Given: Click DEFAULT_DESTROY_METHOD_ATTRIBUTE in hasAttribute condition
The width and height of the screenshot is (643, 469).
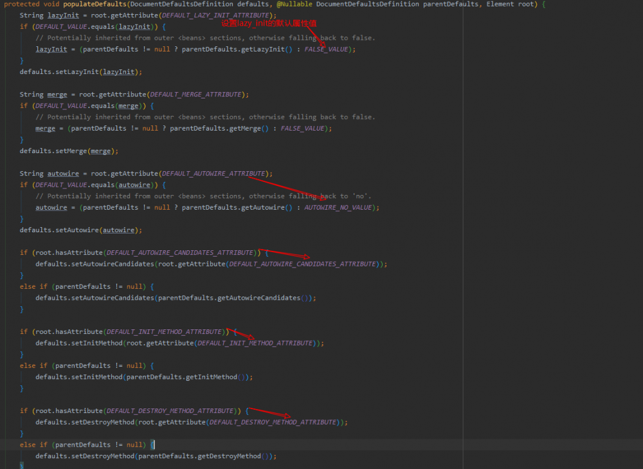Looking at the screenshot, I should pos(170,410).
